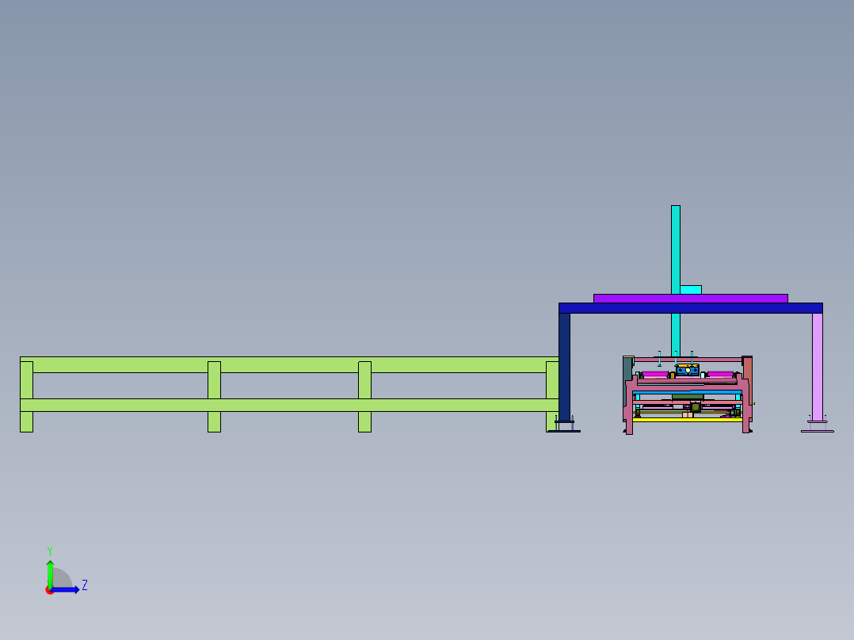Select the purple plate atop the gantry beam
The width and height of the screenshot is (854, 640).
(691, 299)
